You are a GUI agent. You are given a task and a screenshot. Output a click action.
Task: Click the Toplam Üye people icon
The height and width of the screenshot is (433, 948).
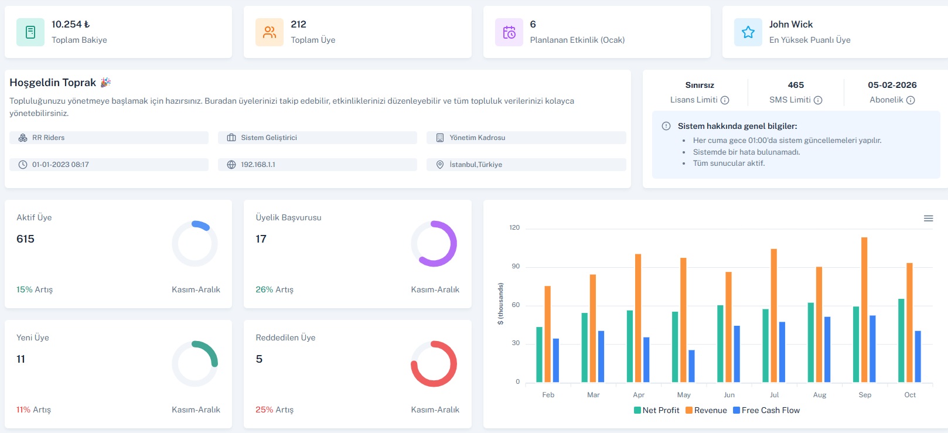click(270, 32)
